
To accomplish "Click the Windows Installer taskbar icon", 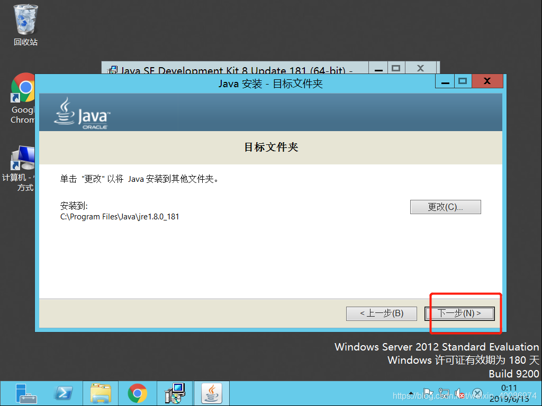I will coord(175,393).
